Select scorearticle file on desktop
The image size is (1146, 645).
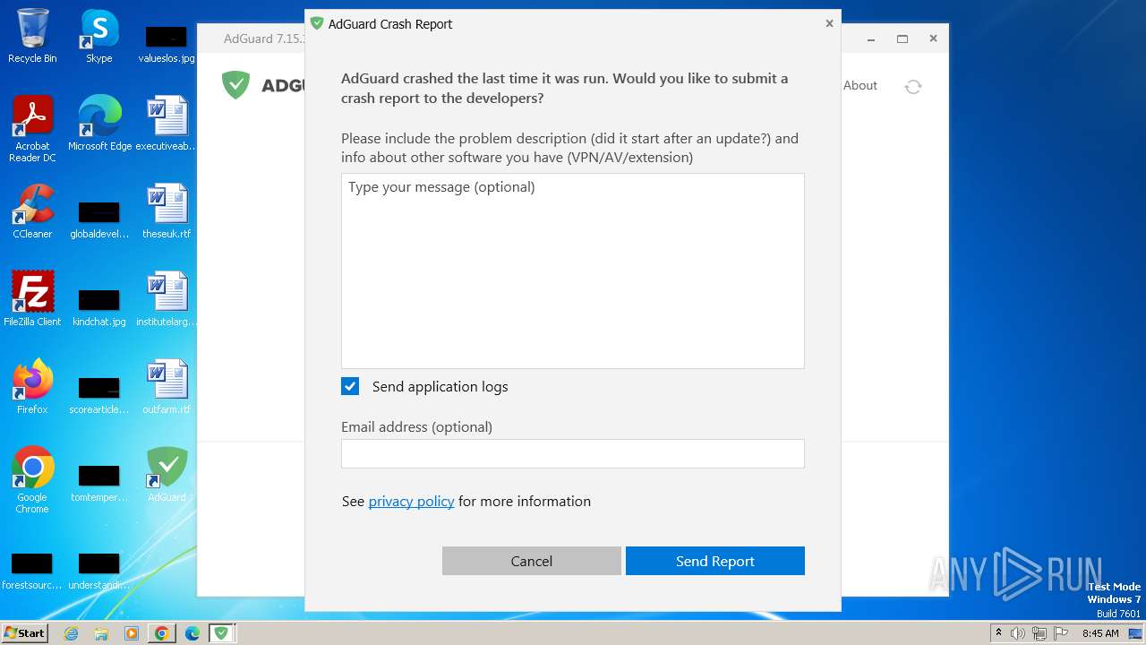(99, 394)
